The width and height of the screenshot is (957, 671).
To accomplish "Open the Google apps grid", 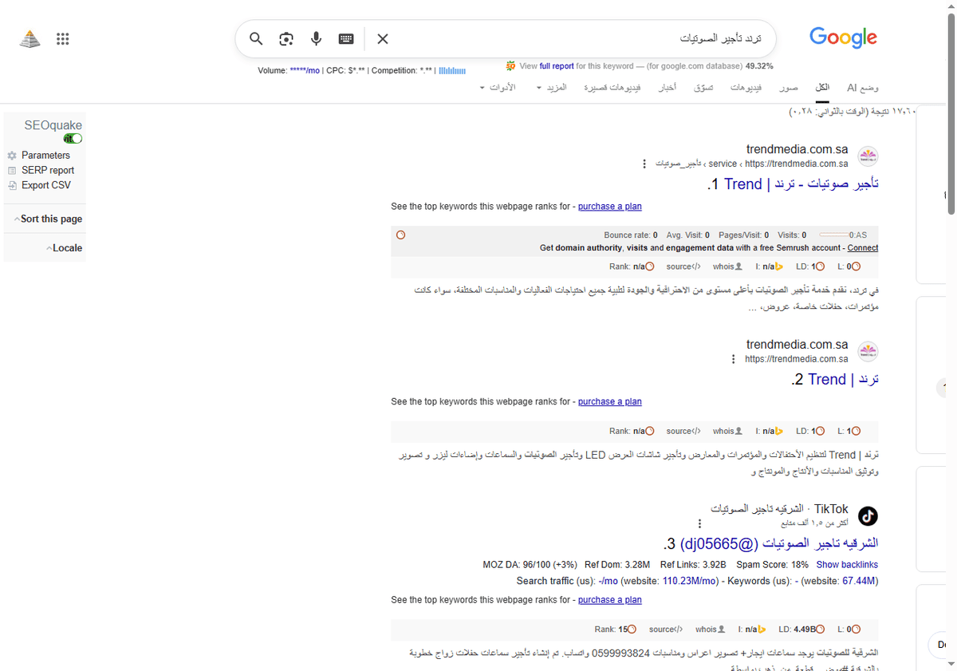I will point(62,38).
